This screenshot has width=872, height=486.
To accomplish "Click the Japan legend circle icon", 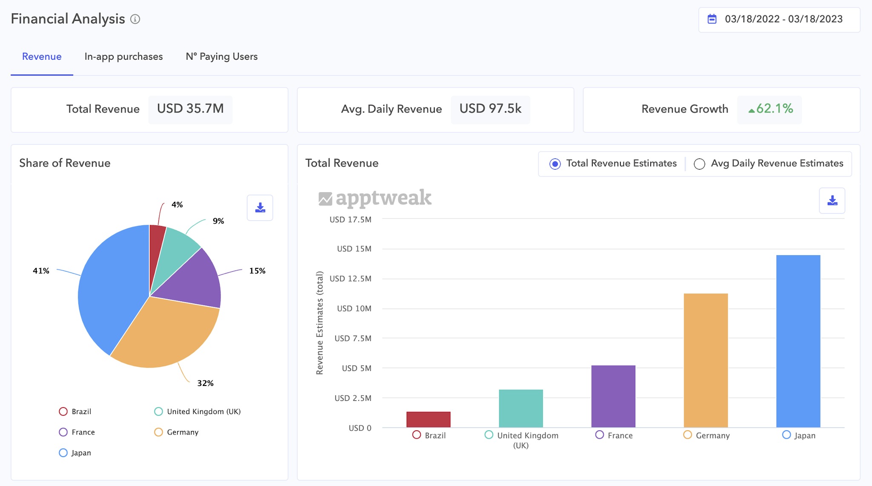I will [63, 453].
